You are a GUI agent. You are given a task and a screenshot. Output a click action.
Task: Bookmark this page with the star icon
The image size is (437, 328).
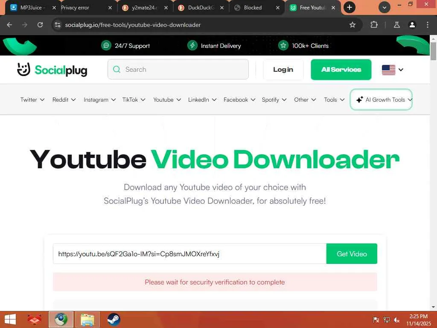click(x=352, y=25)
